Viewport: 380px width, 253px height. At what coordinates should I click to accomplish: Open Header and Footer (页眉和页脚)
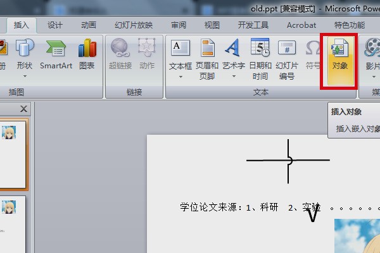coord(207,59)
